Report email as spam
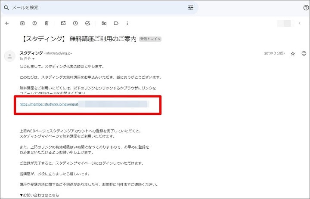Image resolution: width=310 pixels, height=199 pixels. click(x=34, y=23)
